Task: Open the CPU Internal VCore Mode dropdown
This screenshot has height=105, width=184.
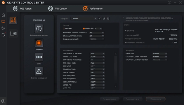Action: point(97,54)
